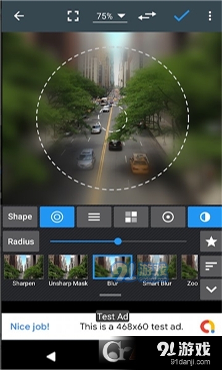Tap the panel handle bar below filters
Screen dimensions: 222x370
110,295
